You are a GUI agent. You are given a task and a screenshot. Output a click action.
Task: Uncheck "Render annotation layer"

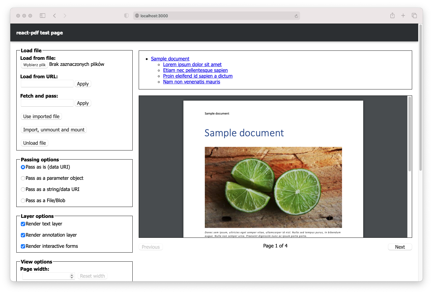[x=23, y=235]
